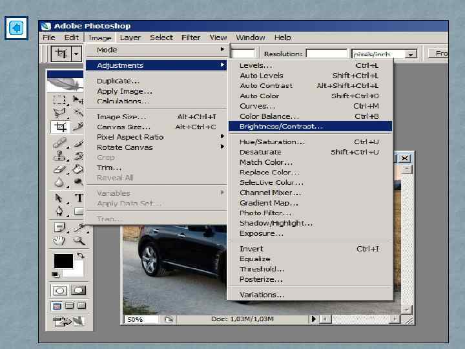The width and height of the screenshot is (465, 349).
Task: Switch to Standard editing mode
Action: [x=60, y=291]
